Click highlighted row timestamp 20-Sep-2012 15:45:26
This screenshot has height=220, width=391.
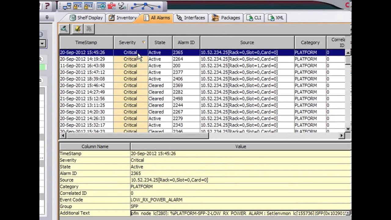pyautogui.click(x=82, y=53)
